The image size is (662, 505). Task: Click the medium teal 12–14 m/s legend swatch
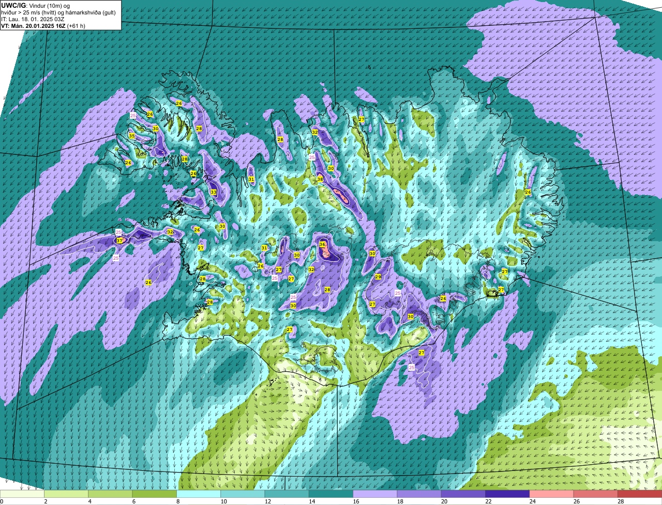click(287, 494)
